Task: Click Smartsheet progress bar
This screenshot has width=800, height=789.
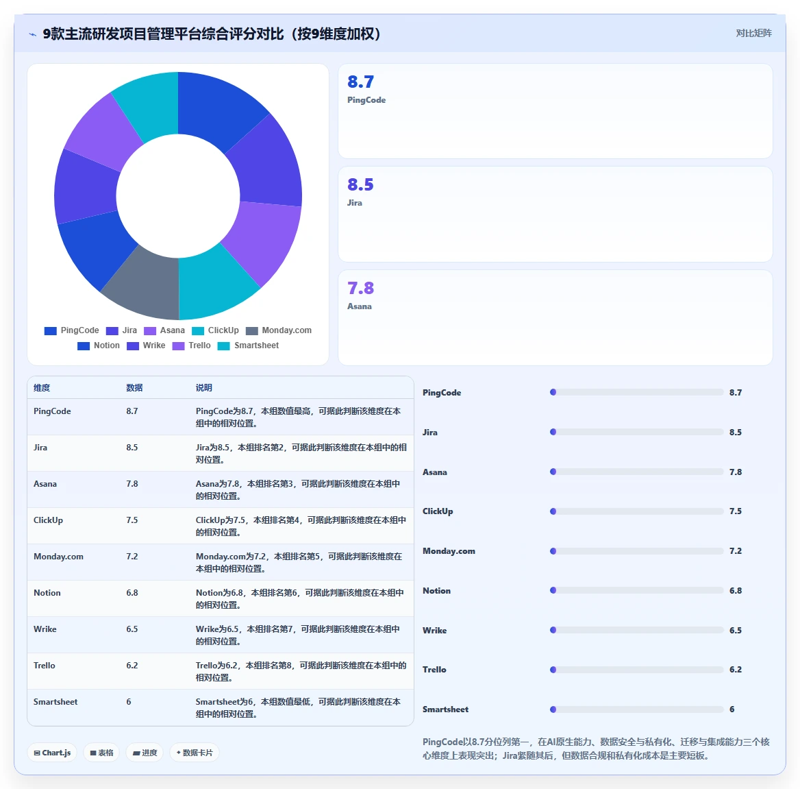Action: tap(637, 709)
